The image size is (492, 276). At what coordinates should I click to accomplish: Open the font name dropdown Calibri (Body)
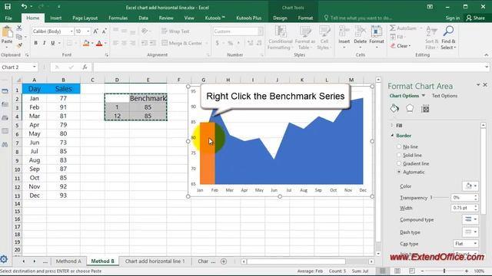(x=71, y=31)
